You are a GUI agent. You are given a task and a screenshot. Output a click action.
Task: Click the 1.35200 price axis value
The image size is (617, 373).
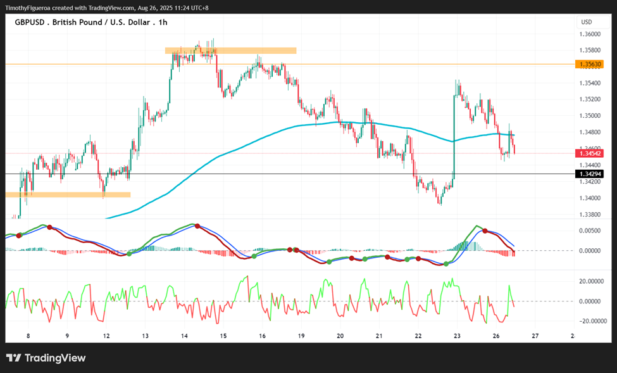click(590, 99)
